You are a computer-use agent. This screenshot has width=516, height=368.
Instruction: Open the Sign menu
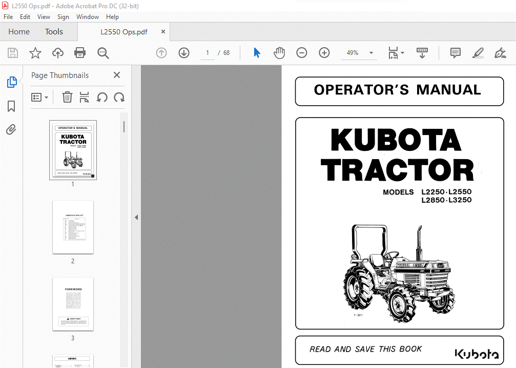[63, 17]
